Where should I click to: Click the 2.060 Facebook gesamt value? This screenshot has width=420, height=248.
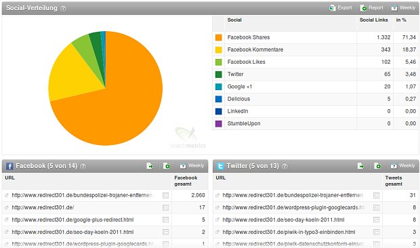198,196
